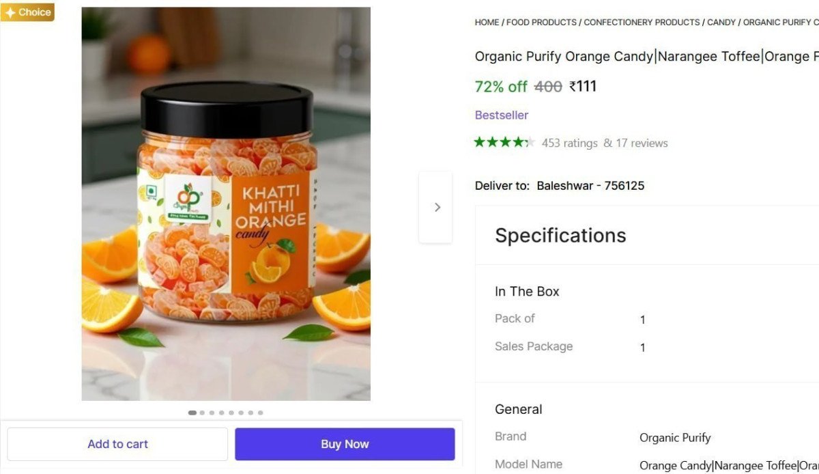819x474 pixels.
Task: Open the FOOD PRODUCTS breadcrumb
Action: coord(541,22)
